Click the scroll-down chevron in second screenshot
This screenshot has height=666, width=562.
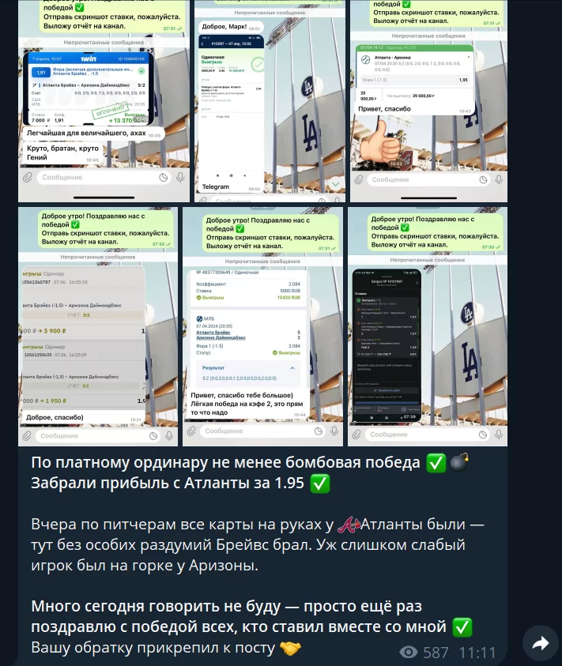click(x=335, y=184)
